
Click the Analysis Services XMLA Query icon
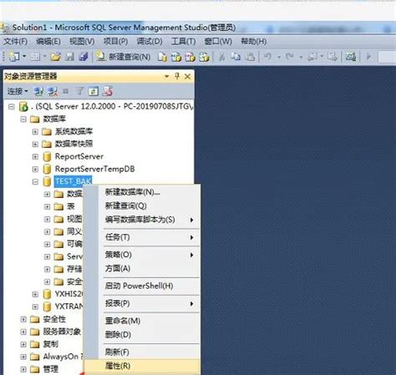tap(204, 57)
